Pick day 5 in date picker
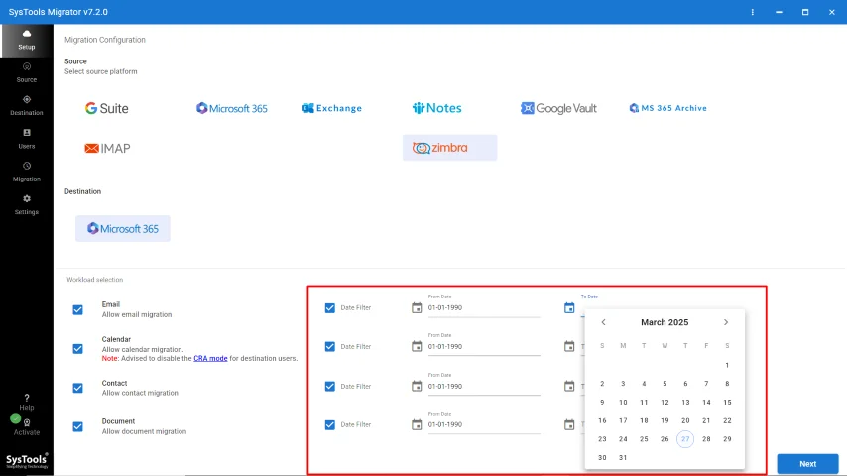 665,384
